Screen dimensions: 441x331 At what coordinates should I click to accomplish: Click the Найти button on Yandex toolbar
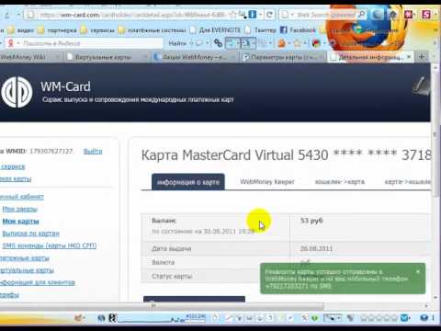pos(177,43)
